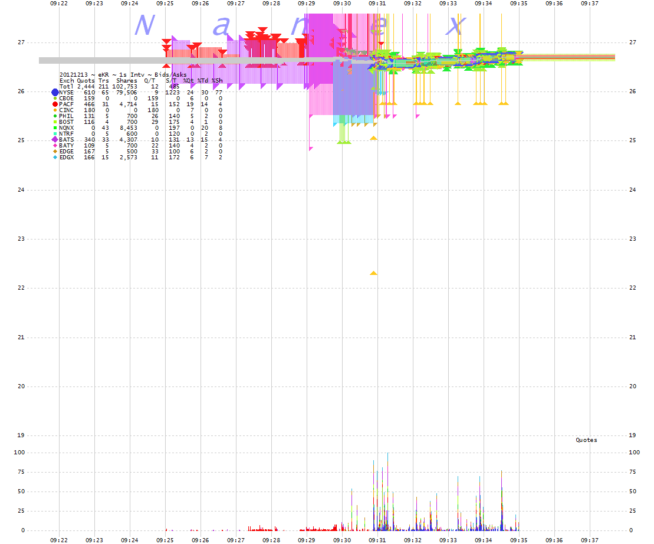Click the 09:22 label on top axis
The width and height of the screenshot is (654, 544).
pos(59,4)
